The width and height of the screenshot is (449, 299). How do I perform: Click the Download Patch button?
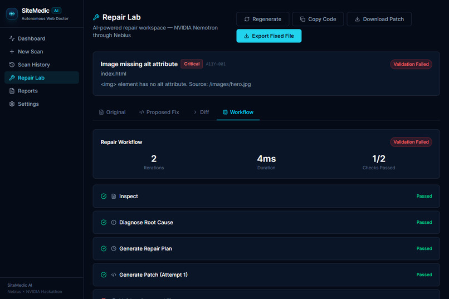pyautogui.click(x=379, y=19)
